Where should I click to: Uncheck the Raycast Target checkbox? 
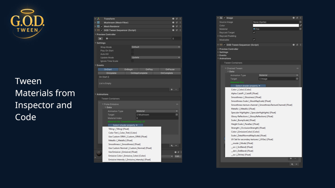pyautogui.click(x=254, y=33)
